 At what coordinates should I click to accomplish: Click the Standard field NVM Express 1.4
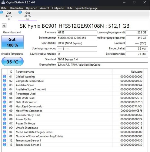[102, 59]
